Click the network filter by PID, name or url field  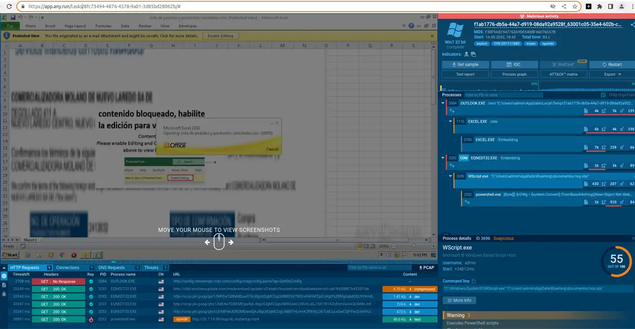pyautogui.click(x=380, y=268)
